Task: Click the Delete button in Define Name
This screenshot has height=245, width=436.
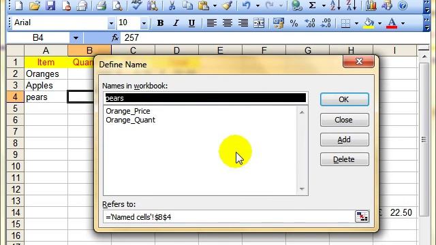Action: (345, 159)
